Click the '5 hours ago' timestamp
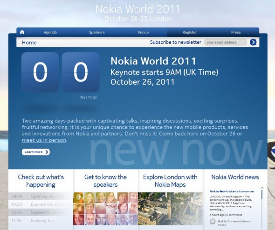Image resolution: width=275 pixels, height=230 pixels. 217,215
